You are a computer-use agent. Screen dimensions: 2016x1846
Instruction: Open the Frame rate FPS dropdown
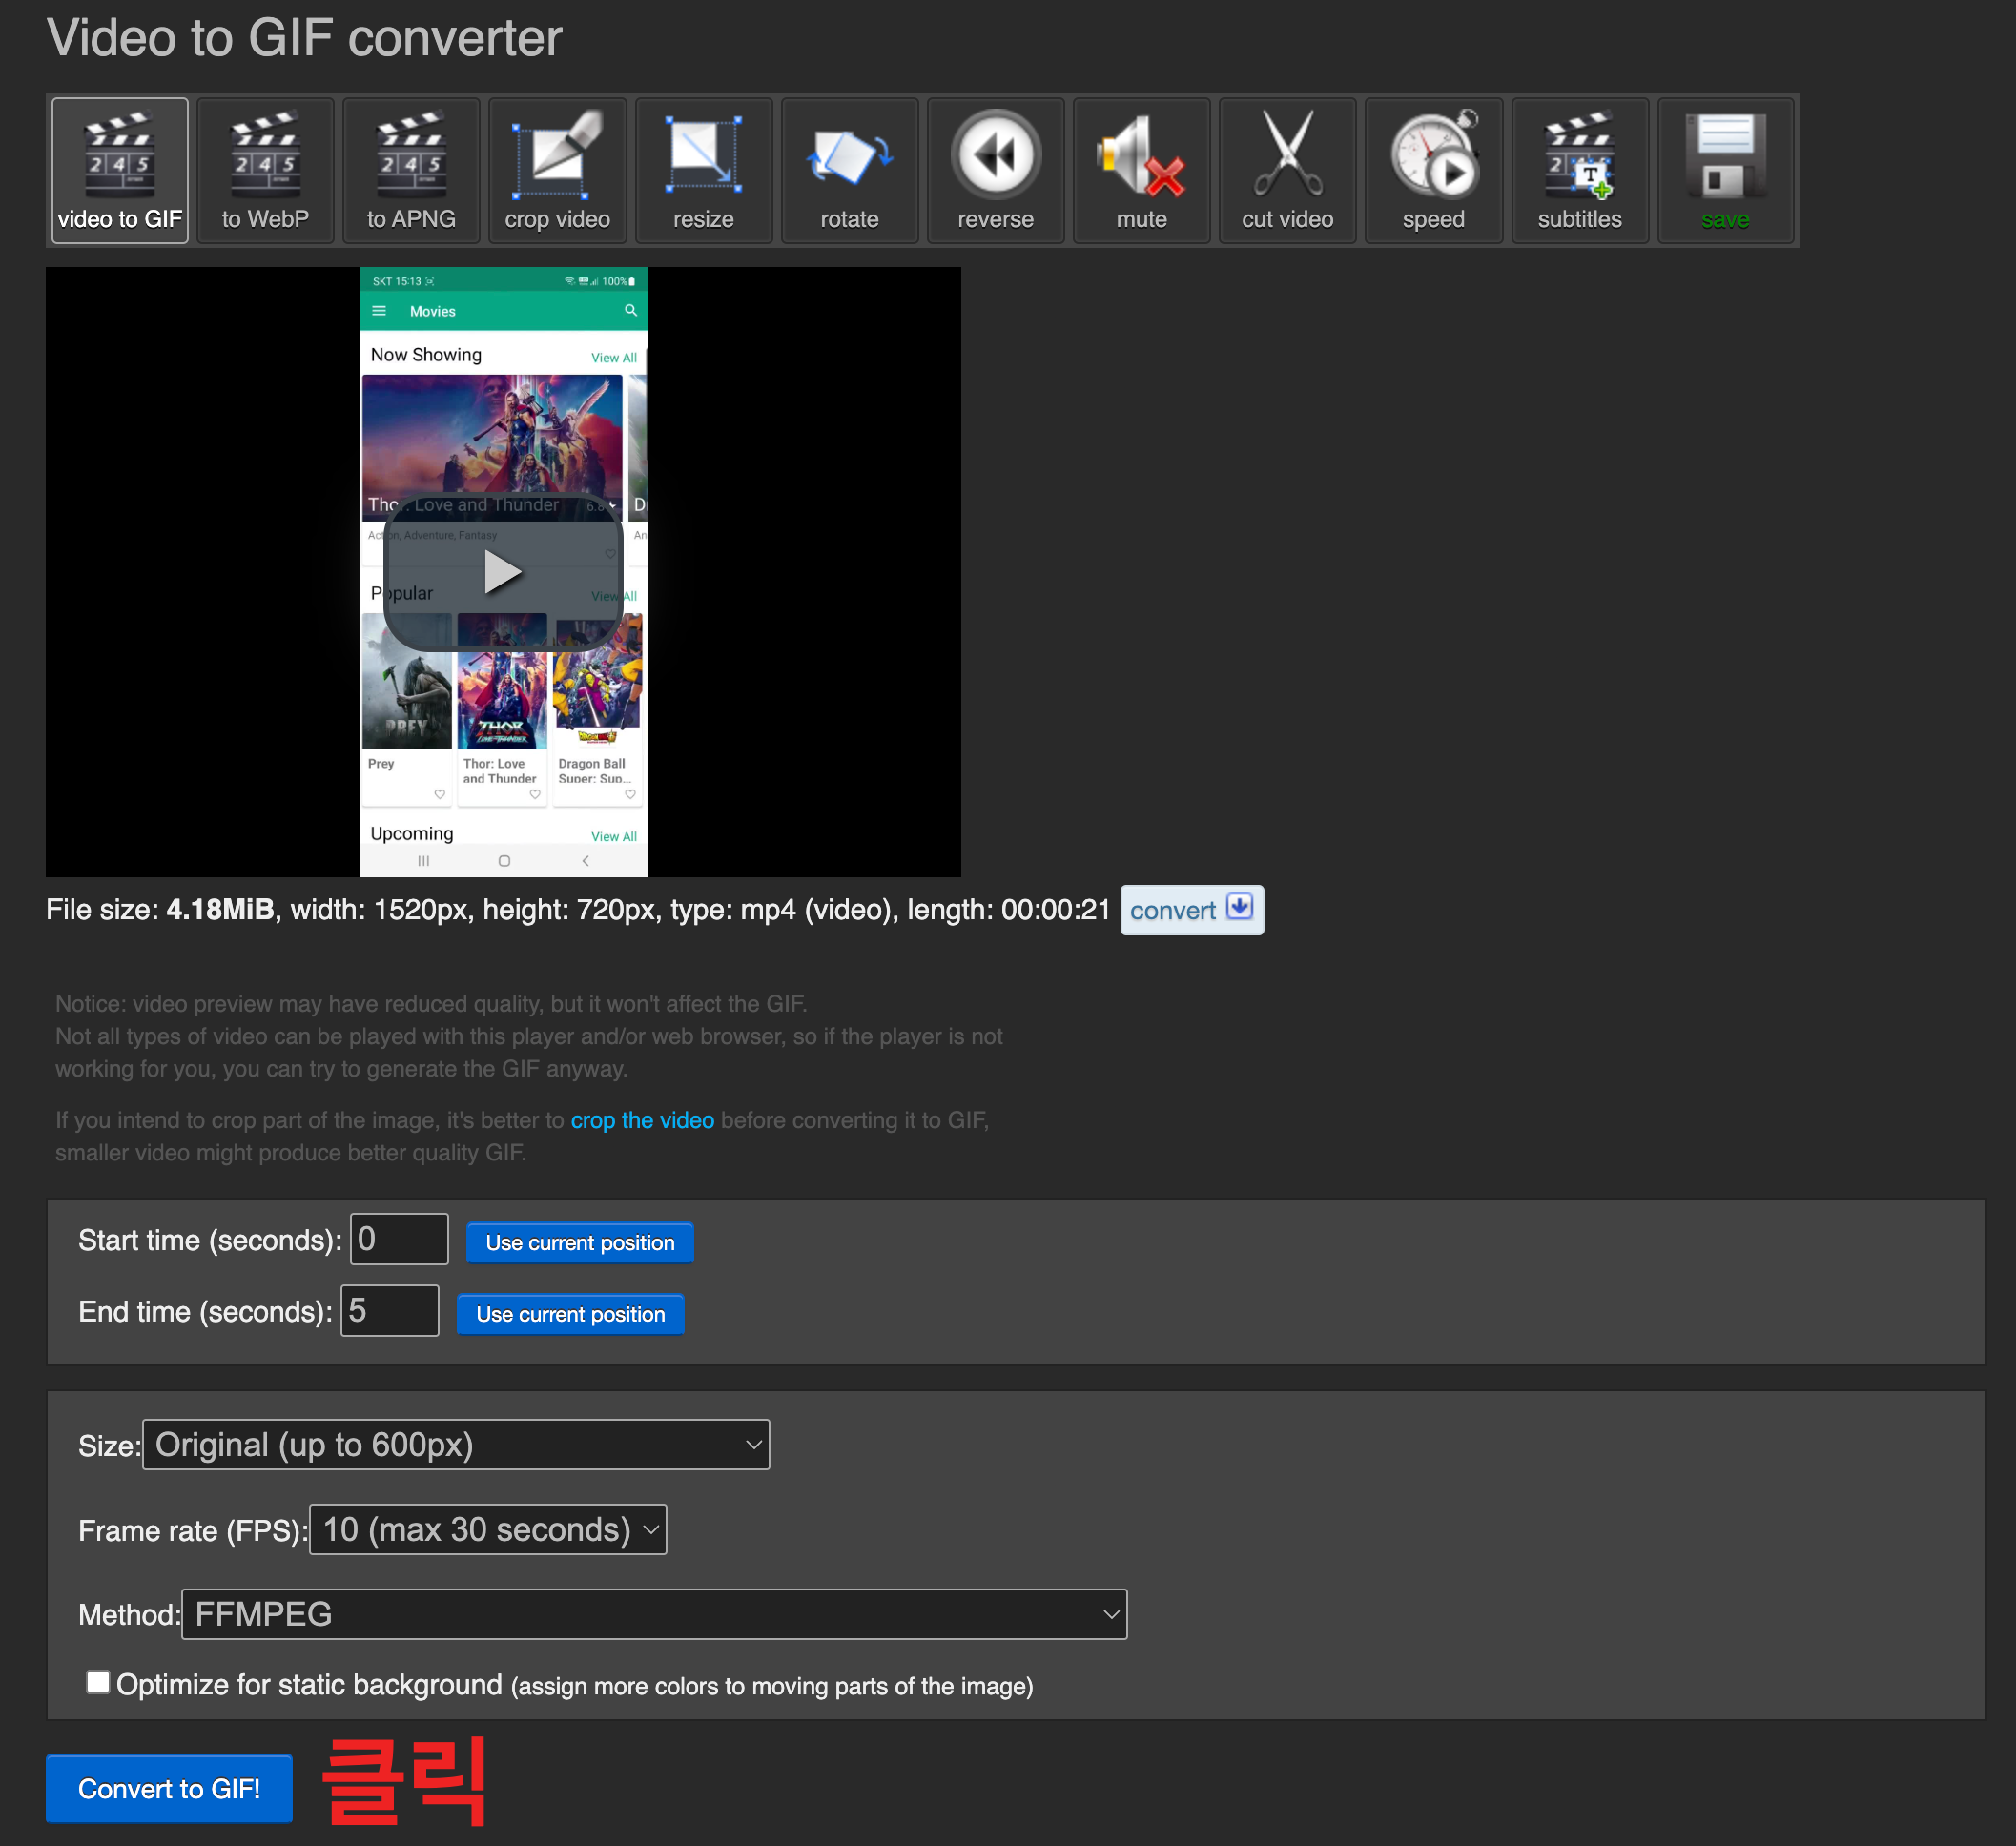[x=488, y=1530]
